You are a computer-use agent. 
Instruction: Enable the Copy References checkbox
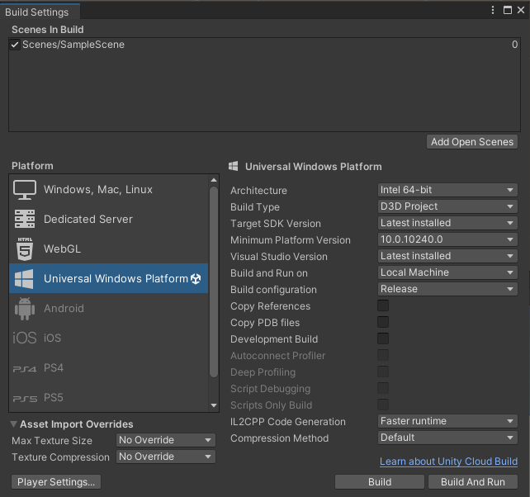pyautogui.click(x=383, y=305)
